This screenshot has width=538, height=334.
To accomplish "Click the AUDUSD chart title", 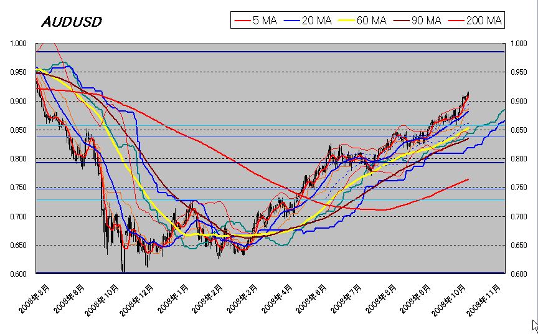I will pos(72,22).
